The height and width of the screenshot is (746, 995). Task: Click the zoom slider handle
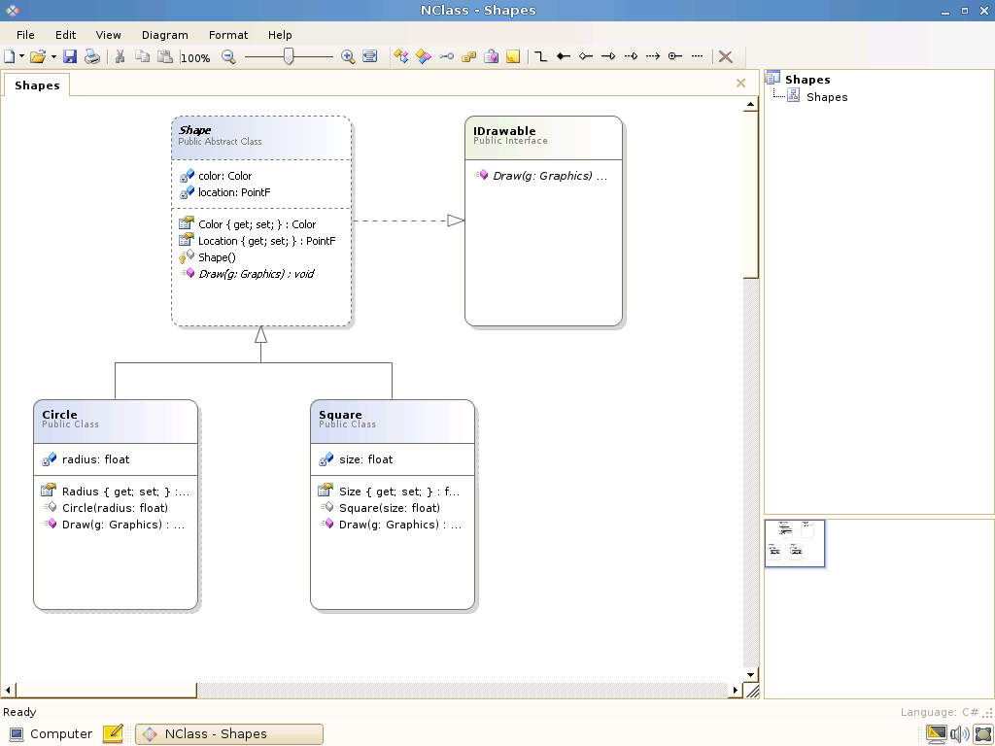(x=289, y=56)
